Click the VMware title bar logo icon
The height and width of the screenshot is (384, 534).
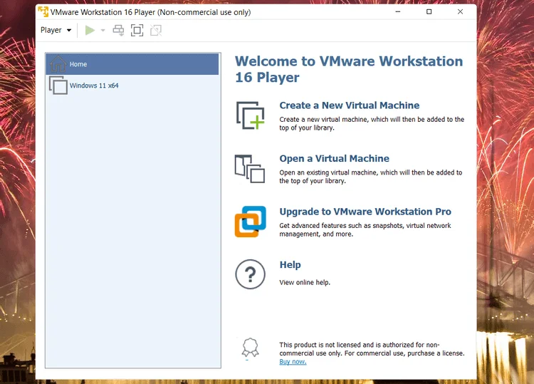click(x=43, y=11)
